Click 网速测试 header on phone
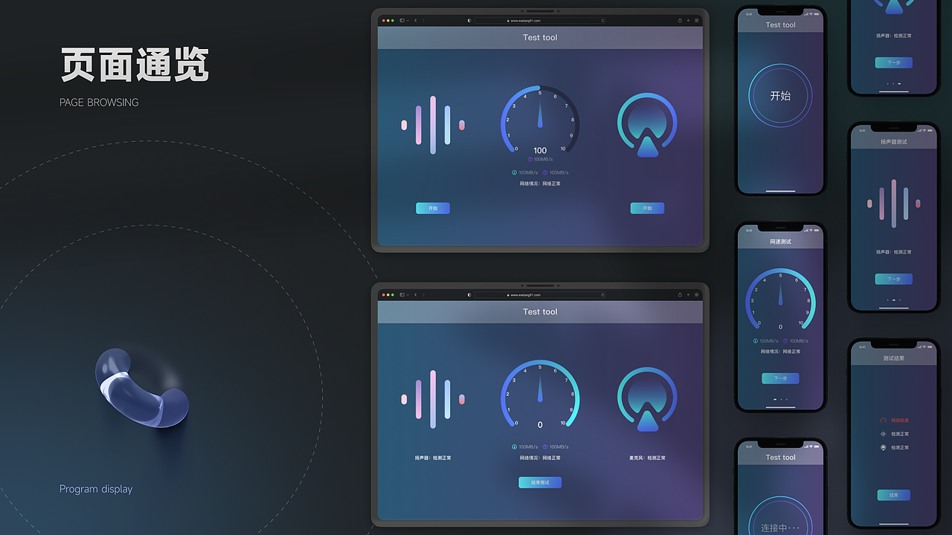952x535 pixels. coord(780,241)
